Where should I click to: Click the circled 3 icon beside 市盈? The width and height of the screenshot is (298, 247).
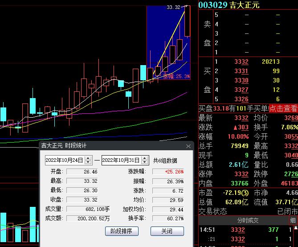click(x=245, y=193)
